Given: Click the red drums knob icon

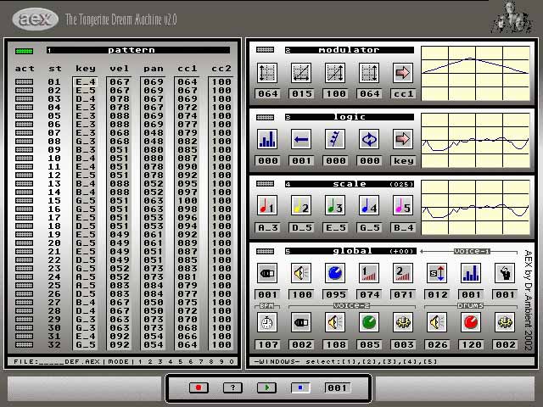Looking at the screenshot, I should tap(471, 323).
